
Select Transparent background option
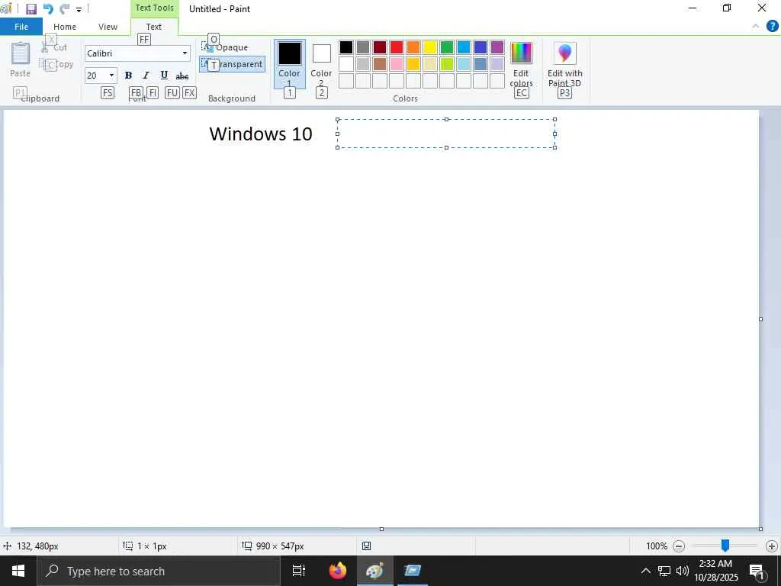click(x=232, y=64)
